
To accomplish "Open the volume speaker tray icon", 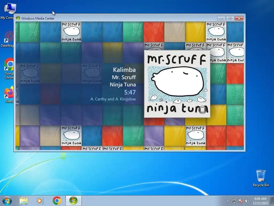I will coord(247,201).
